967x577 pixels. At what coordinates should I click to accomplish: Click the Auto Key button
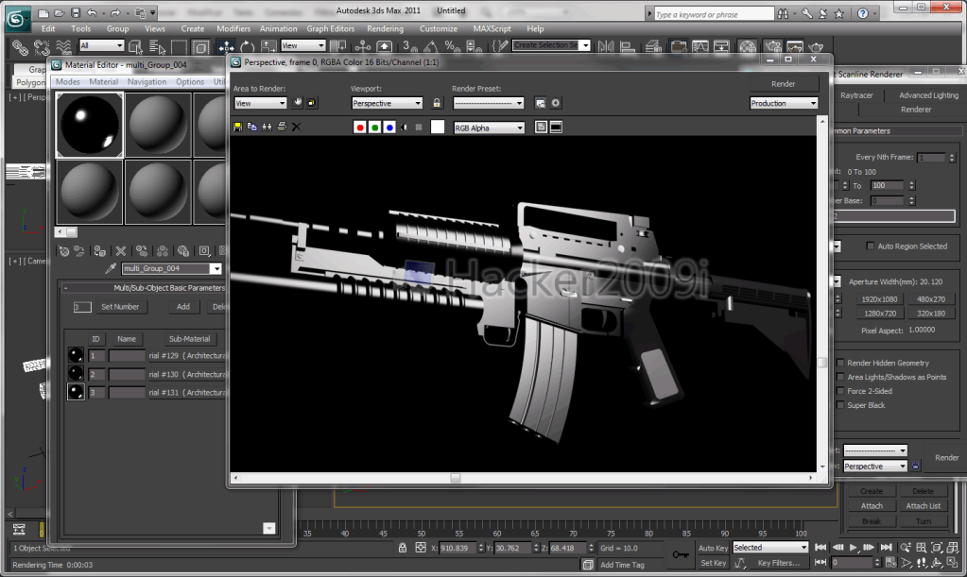[714, 548]
